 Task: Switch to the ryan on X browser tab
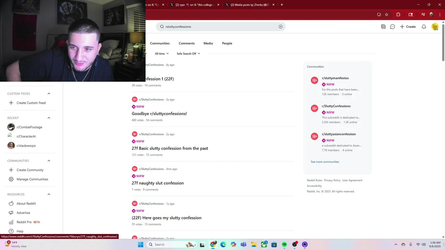(194, 5)
